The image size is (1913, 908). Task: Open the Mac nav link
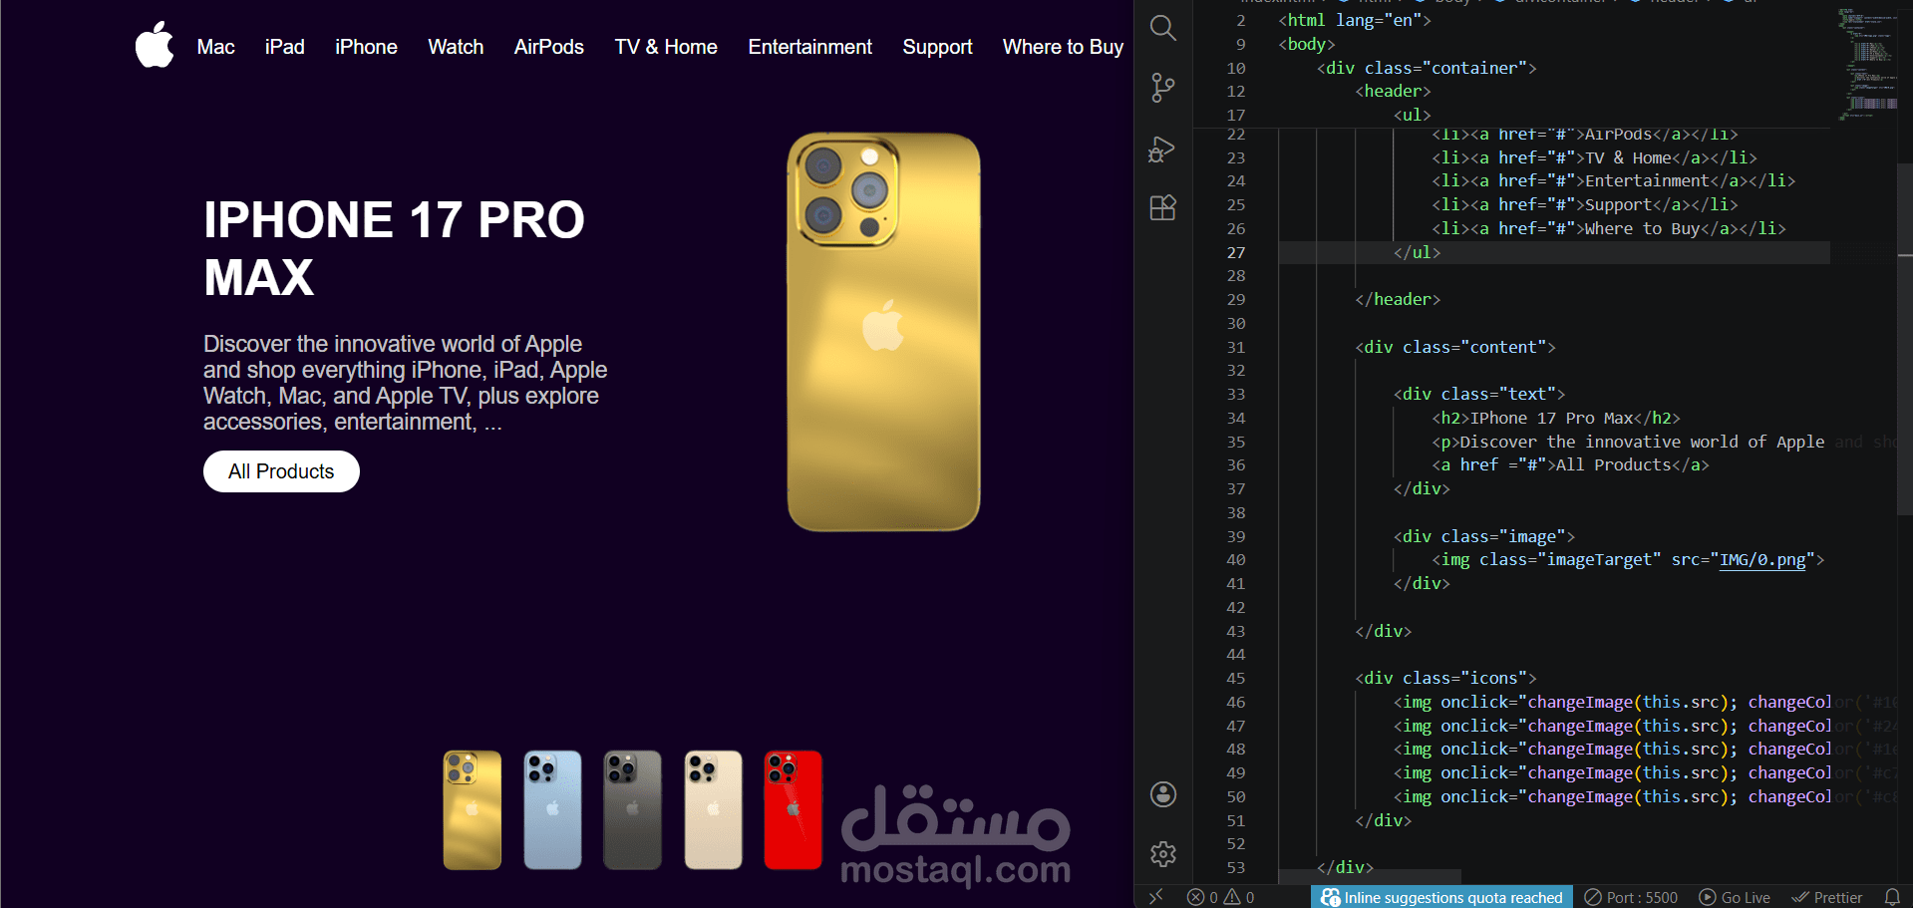click(x=215, y=47)
